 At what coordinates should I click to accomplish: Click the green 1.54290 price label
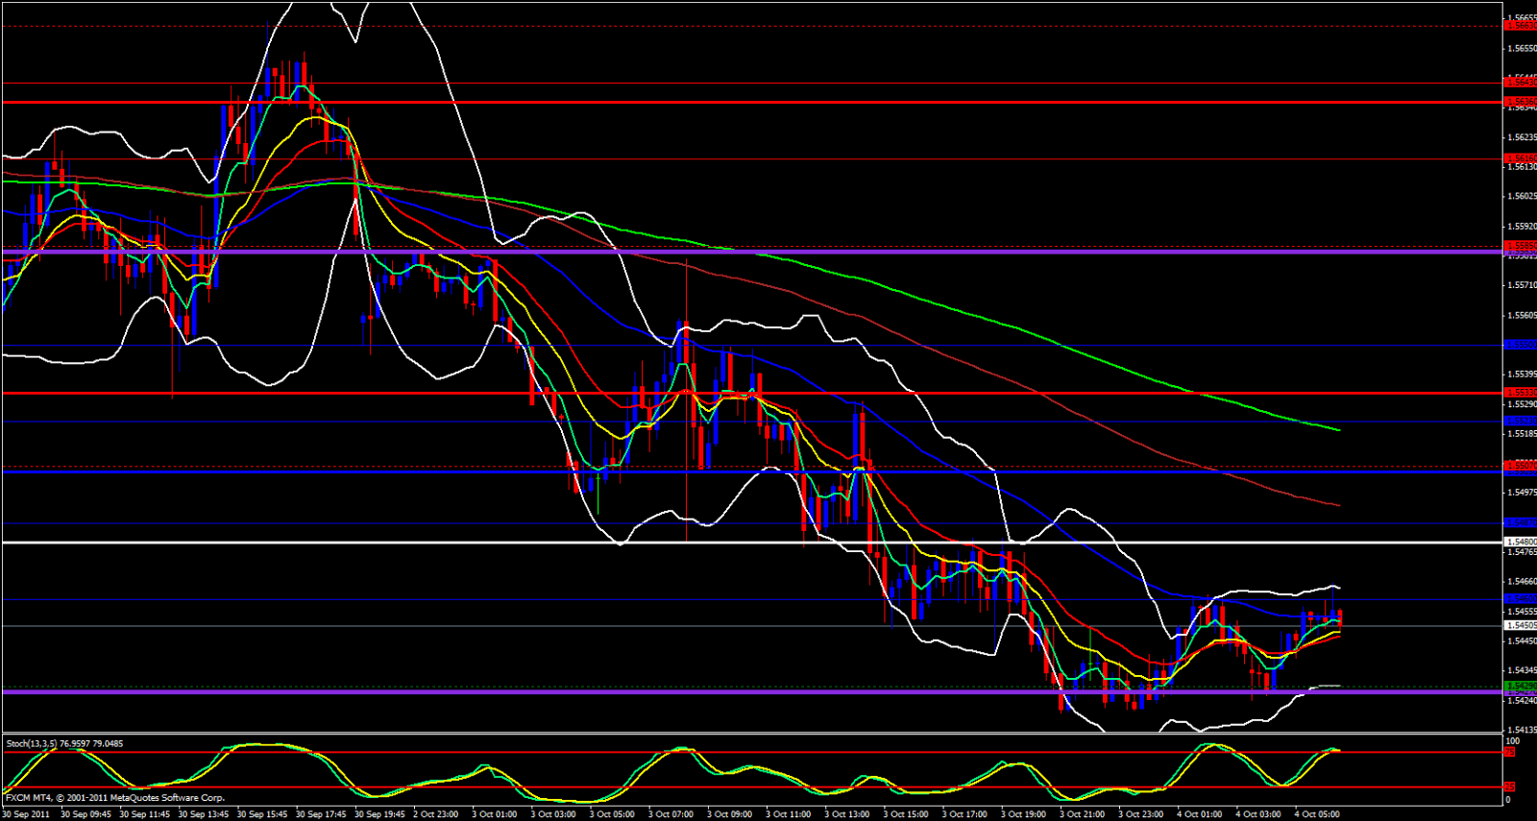coord(1520,687)
